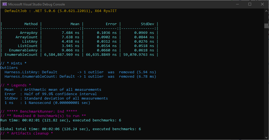Click the StdDev value '0.0618 ns'
This screenshot has width=269, height=140.
pyautogui.click(x=144, y=50)
